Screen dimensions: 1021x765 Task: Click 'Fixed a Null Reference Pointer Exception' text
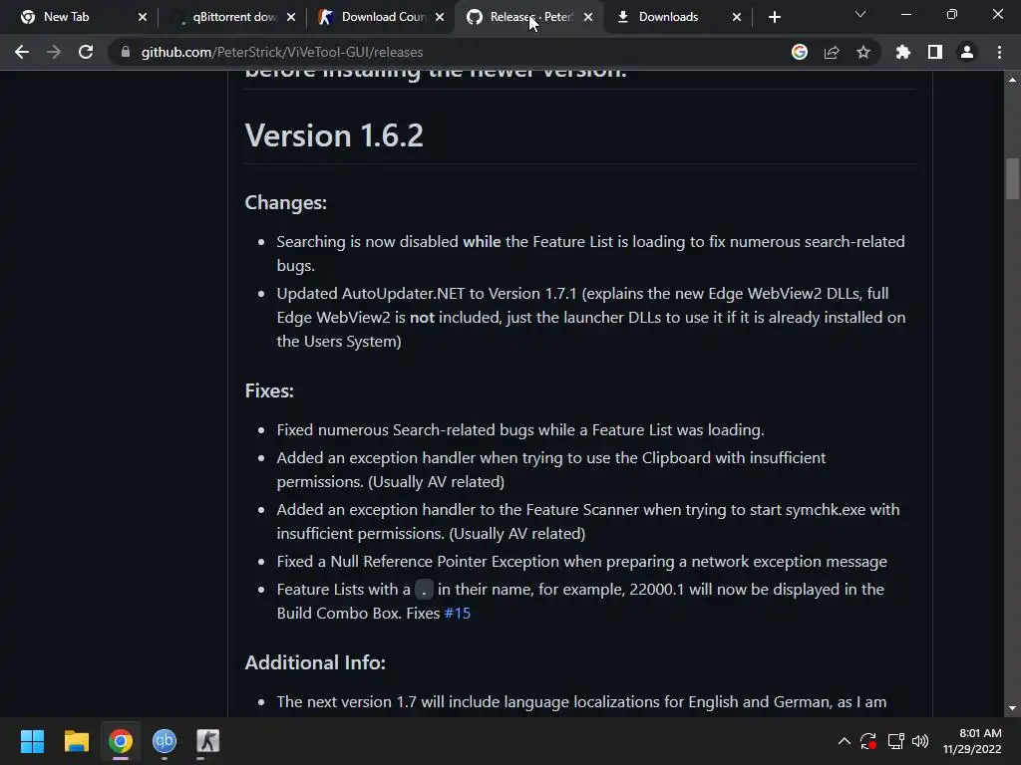click(581, 562)
